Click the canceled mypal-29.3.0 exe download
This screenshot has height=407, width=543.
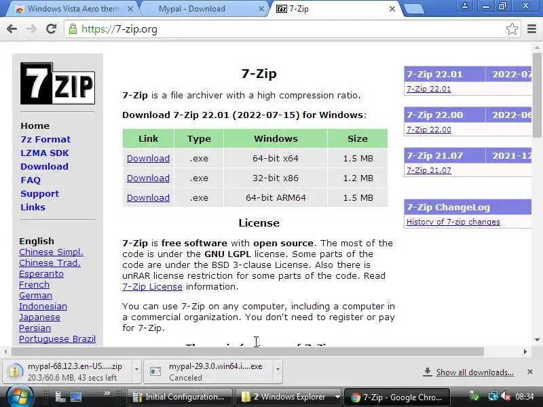(208, 372)
